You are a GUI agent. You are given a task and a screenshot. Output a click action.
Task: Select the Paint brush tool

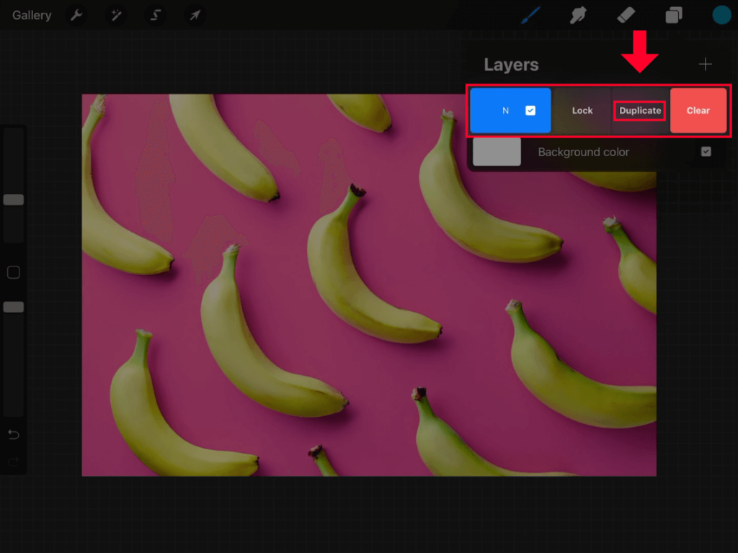point(530,14)
